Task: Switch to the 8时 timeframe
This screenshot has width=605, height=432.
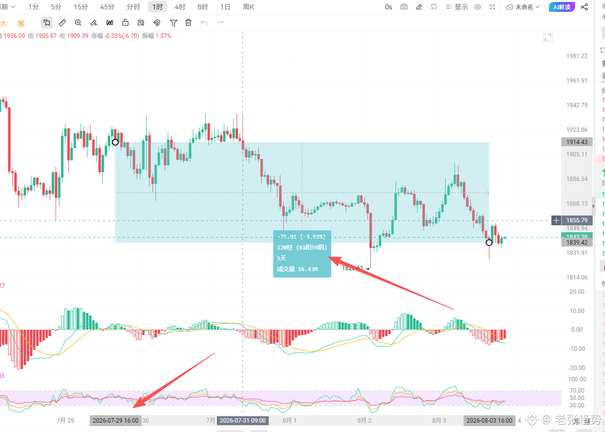Action: [x=203, y=7]
